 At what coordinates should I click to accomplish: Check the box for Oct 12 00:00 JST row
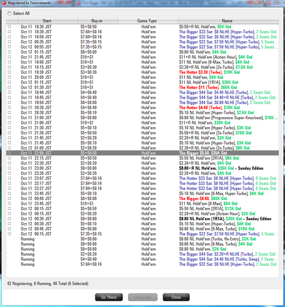[9, 199]
